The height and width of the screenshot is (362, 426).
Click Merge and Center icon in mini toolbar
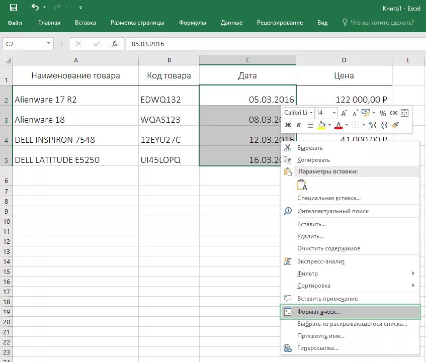tap(404, 113)
